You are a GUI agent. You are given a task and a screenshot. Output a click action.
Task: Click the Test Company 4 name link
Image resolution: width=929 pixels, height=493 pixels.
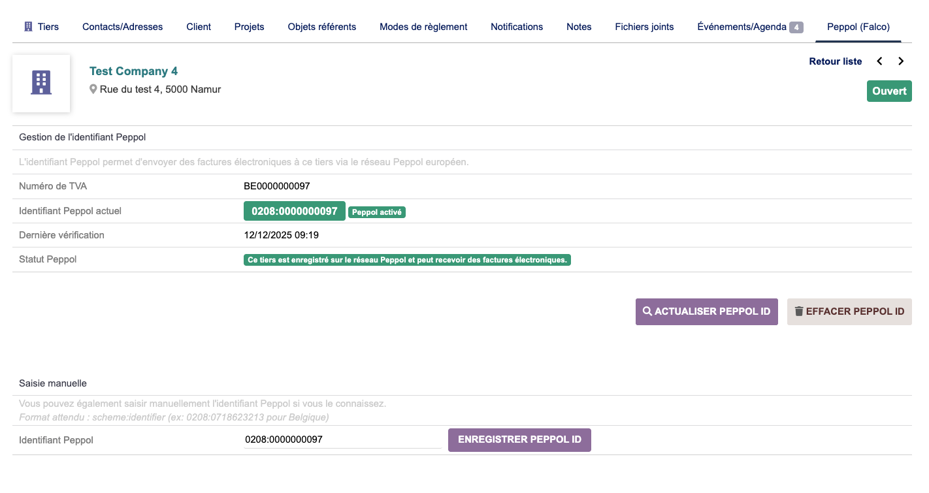(133, 71)
